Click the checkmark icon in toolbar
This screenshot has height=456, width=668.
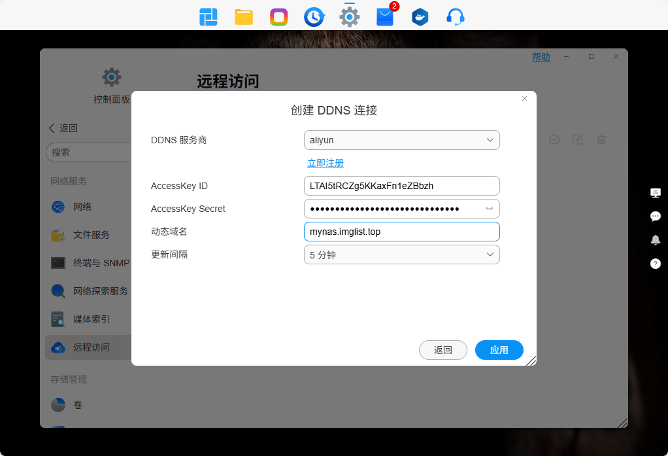pyautogui.click(x=554, y=139)
